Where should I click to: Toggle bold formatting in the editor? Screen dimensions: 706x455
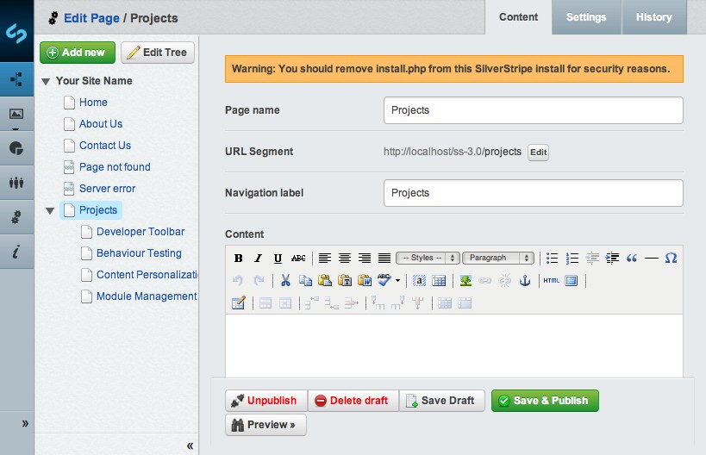[x=238, y=258]
